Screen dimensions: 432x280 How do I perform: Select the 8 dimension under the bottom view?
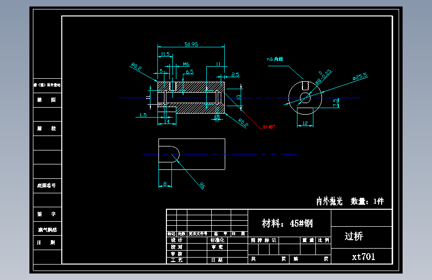click(165, 183)
